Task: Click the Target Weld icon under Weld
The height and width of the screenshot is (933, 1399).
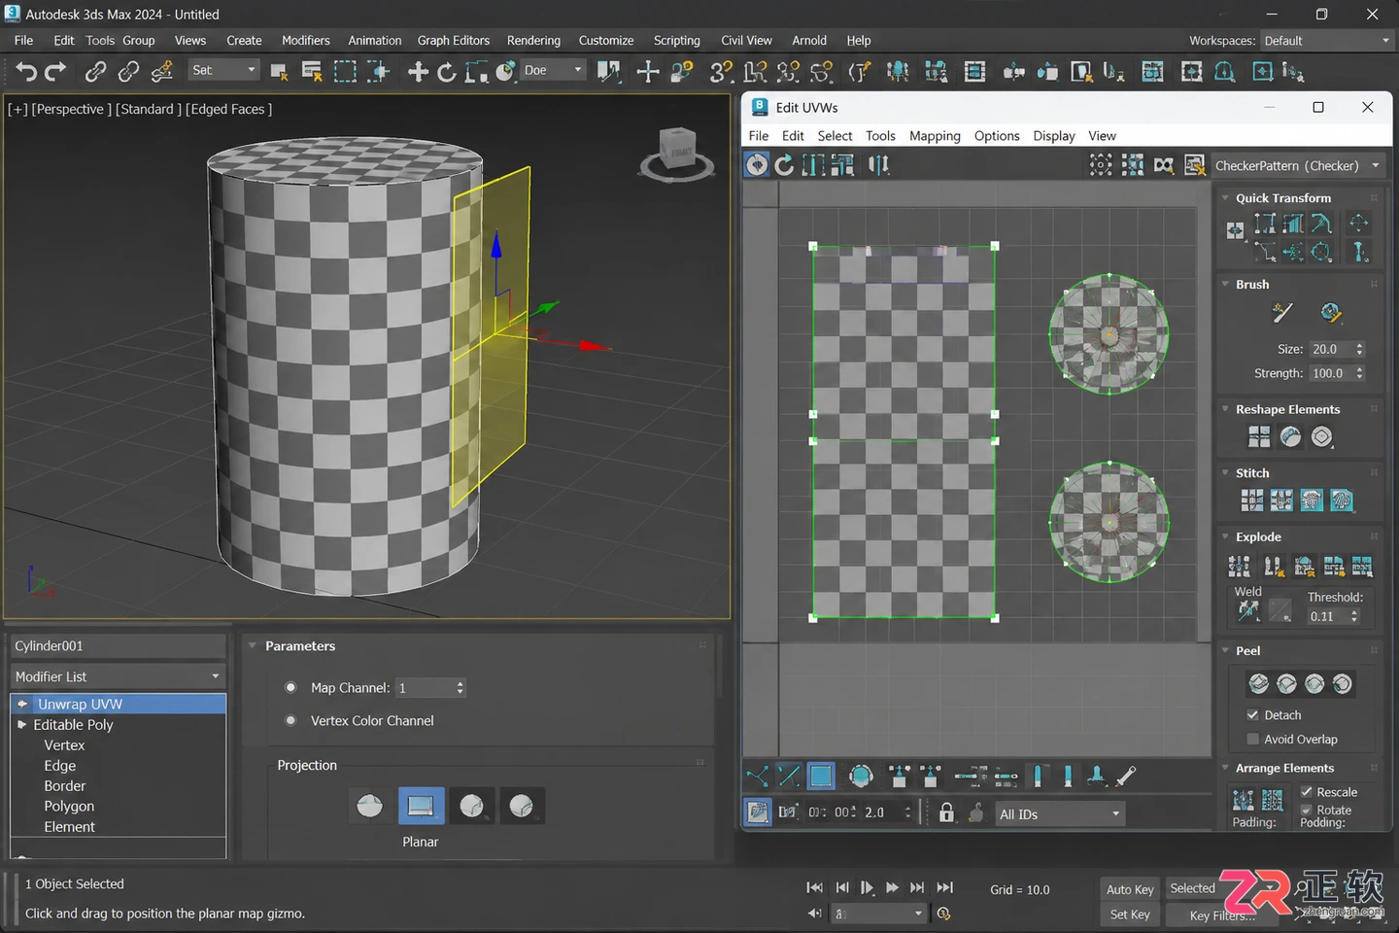Action: (1248, 610)
